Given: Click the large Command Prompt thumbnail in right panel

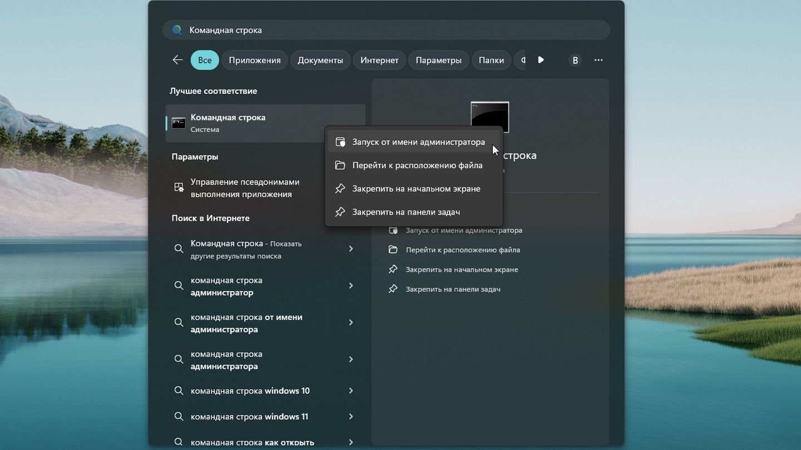Looking at the screenshot, I should point(490,117).
